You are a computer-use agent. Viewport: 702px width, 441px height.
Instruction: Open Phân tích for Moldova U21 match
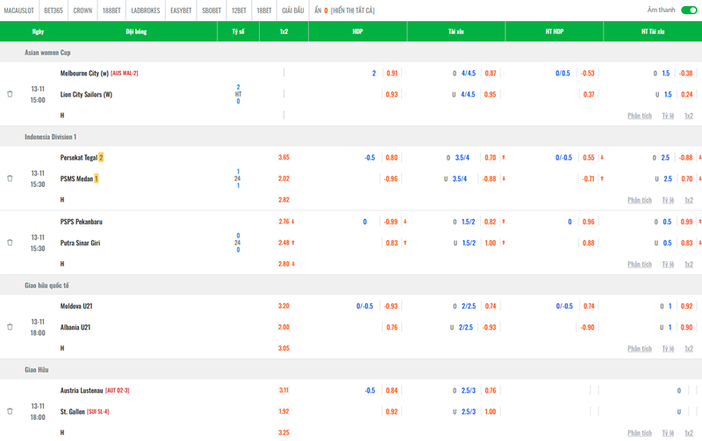click(x=640, y=348)
